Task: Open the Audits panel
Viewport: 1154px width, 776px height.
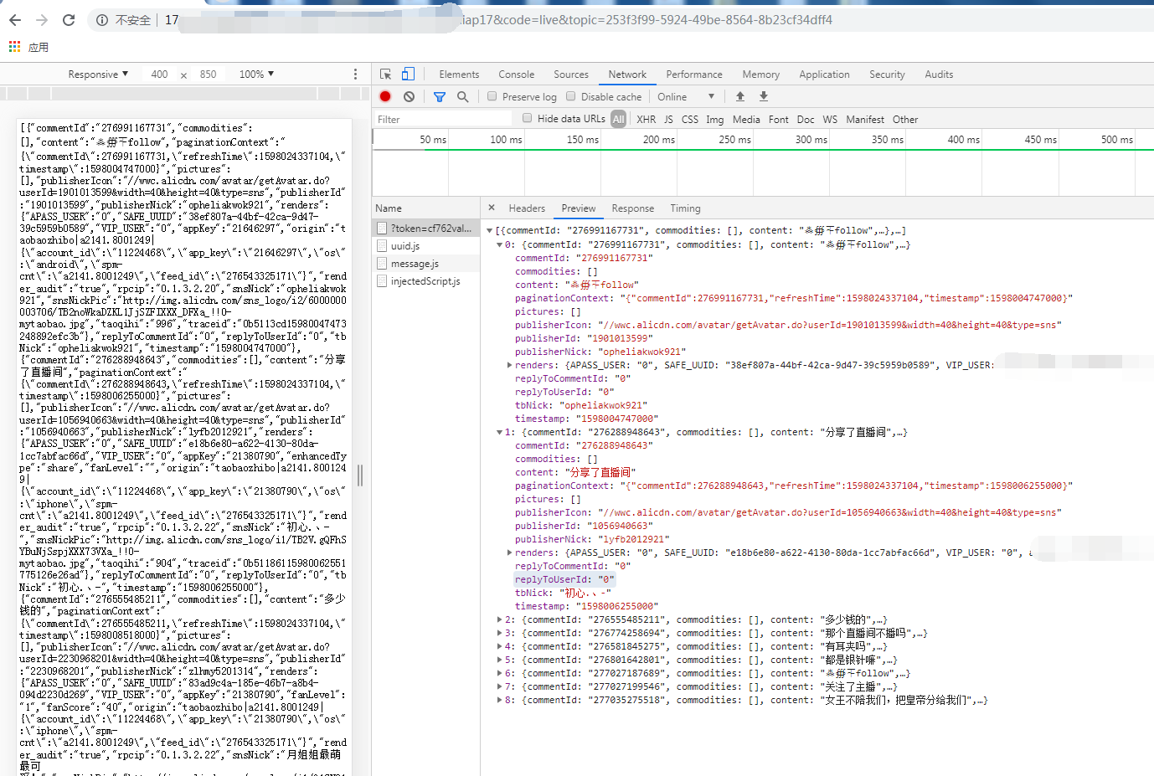Action: (x=939, y=75)
